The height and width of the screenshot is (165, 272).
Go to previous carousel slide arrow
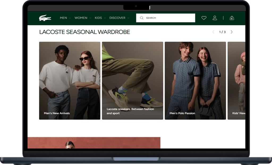tap(213, 32)
